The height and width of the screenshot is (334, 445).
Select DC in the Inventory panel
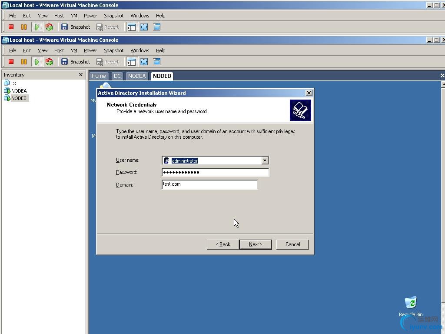(11, 83)
